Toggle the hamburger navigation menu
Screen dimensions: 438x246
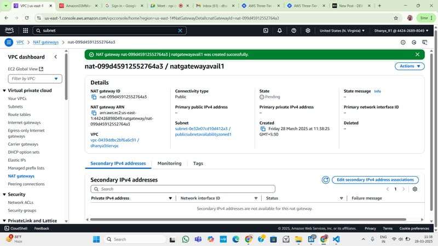coord(9,43)
